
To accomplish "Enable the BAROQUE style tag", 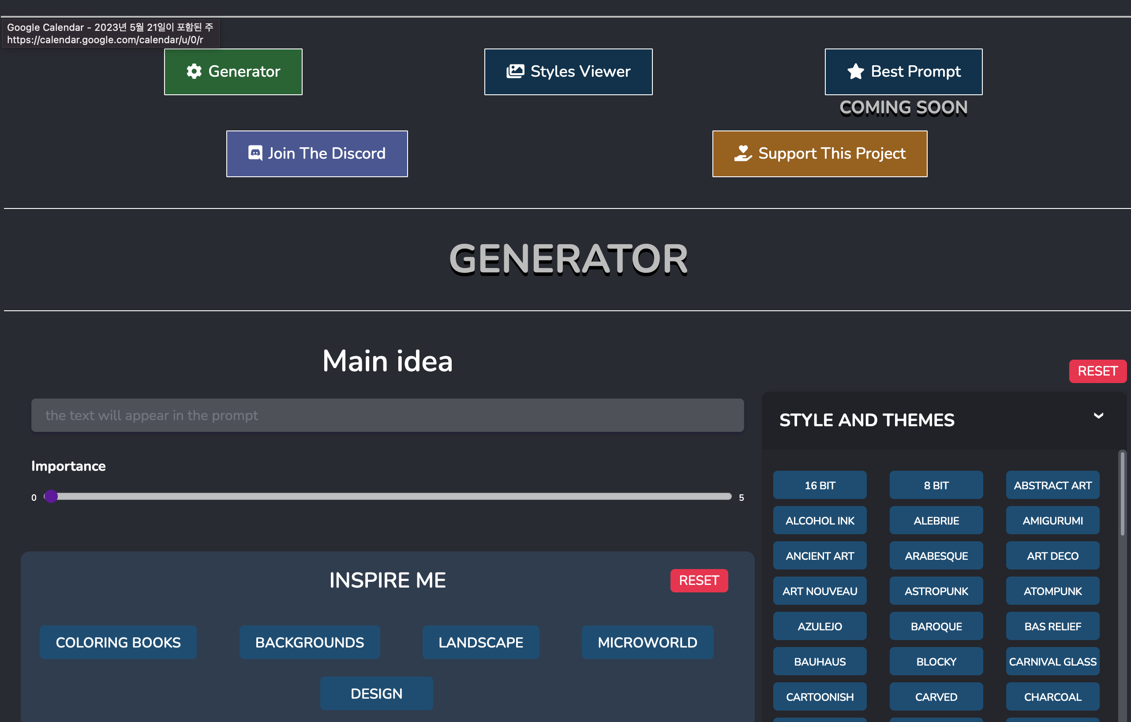I will click(936, 626).
